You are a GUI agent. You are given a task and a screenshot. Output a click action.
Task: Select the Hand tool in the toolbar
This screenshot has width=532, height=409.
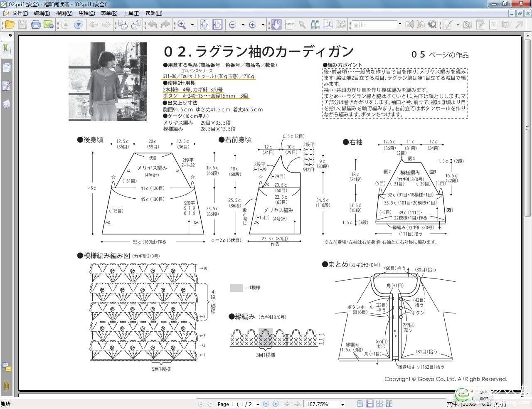(x=276, y=25)
